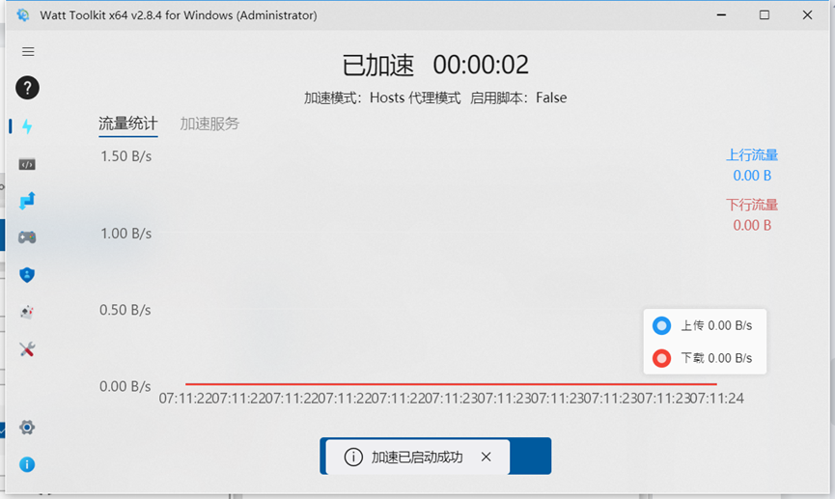
Task: Open the question-mark user profile icon
Action: click(x=27, y=88)
